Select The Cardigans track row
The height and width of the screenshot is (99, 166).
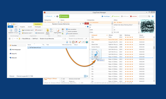121,39
